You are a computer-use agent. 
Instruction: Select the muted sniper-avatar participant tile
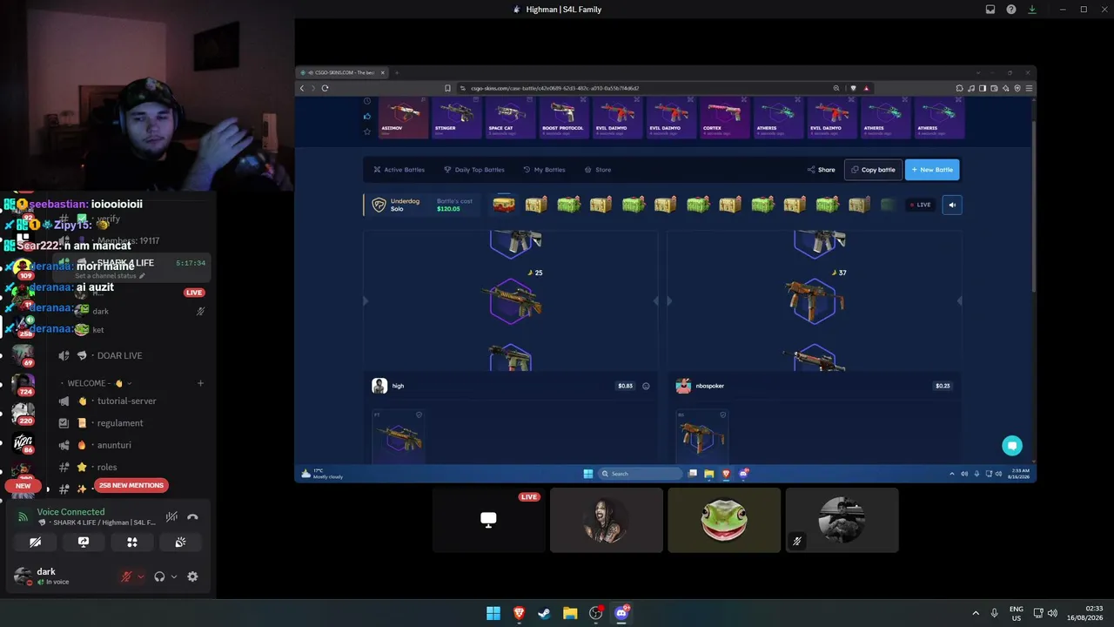click(x=842, y=520)
